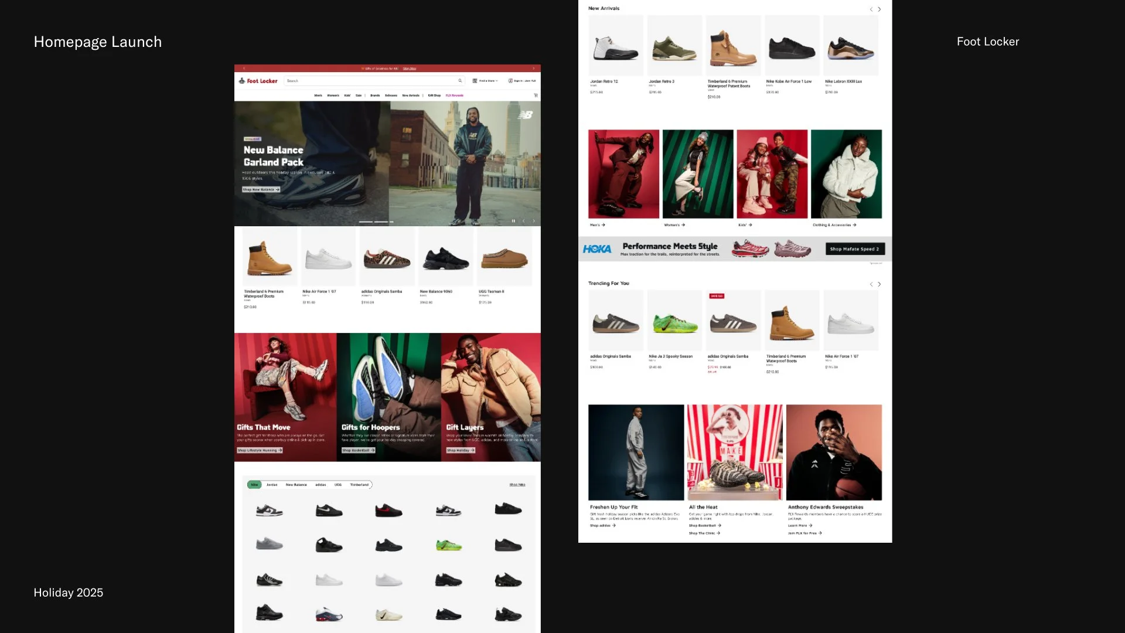Open the Gifts That Move promo tile

click(x=285, y=397)
